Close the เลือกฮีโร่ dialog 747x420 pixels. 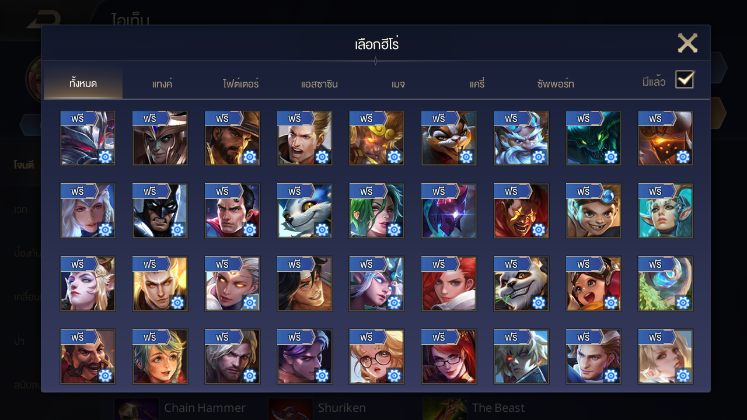coord(687,43)
